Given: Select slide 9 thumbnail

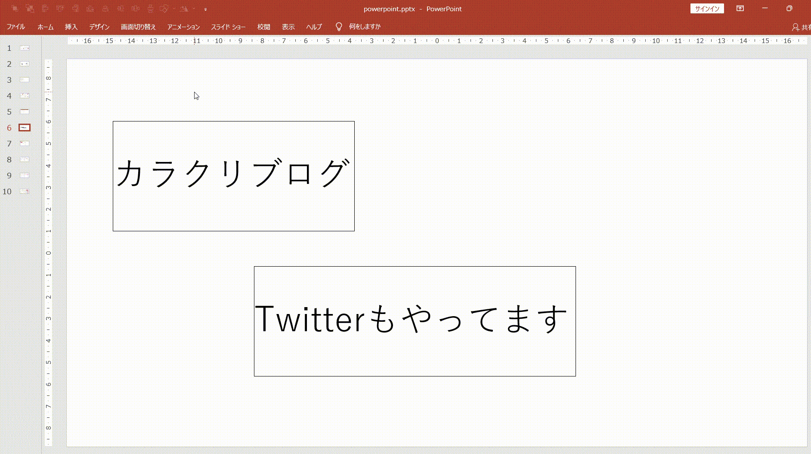Looking at the screenshot, I should point(25,175).
